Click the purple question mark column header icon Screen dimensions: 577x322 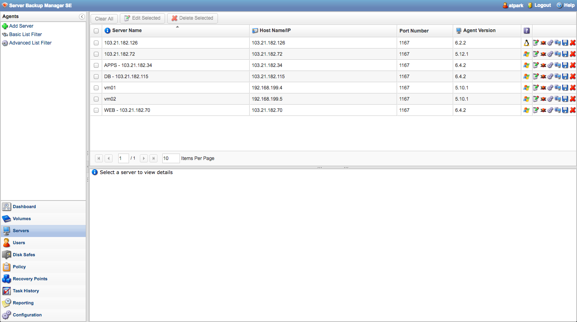[x=527, y=31]
